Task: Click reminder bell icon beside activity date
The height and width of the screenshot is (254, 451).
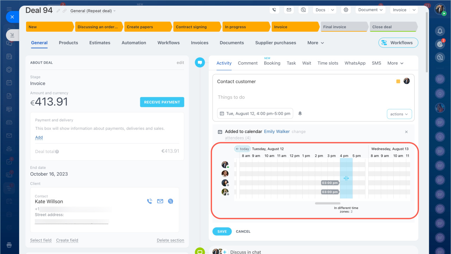Action: pyautogui.click(x=300, y=114)
